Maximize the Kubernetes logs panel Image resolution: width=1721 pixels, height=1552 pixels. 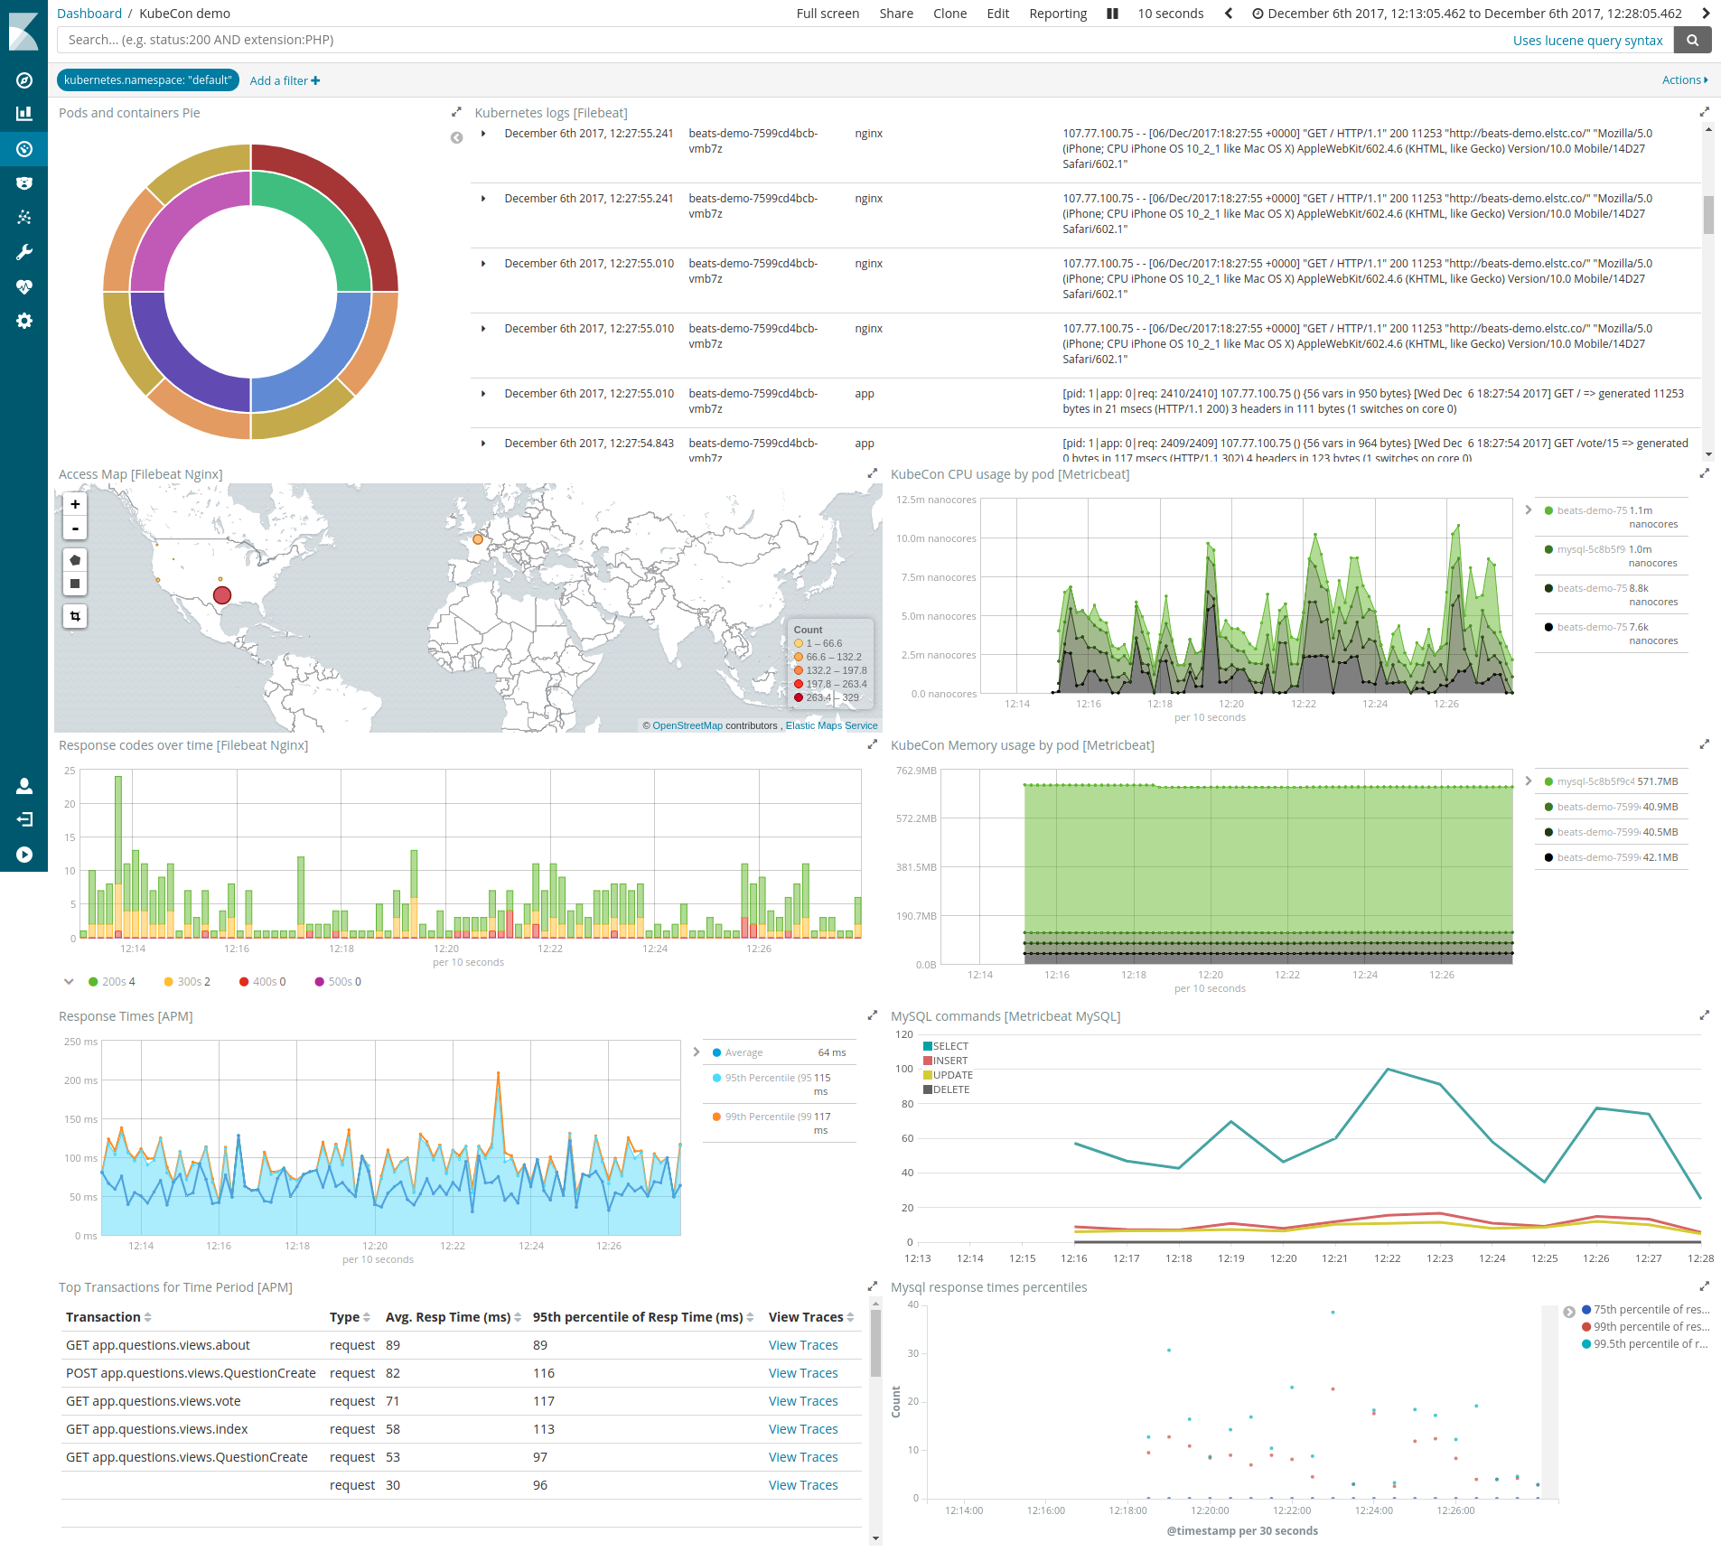point(1705,112)
